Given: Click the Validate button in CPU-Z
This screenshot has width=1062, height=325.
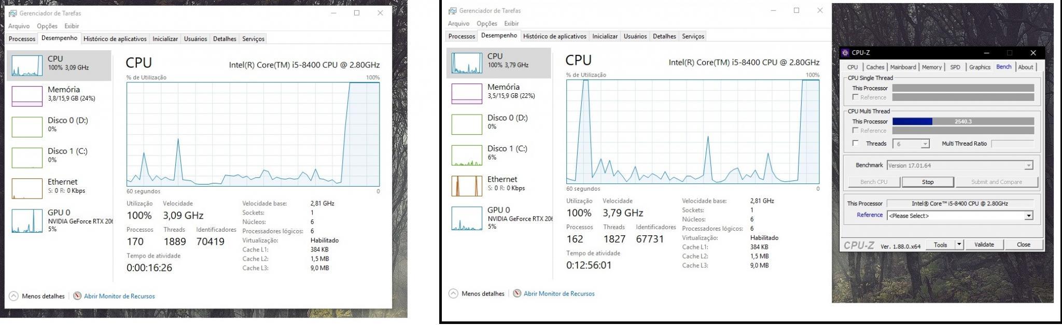Looking at the screenshot, I should point(984,245).
